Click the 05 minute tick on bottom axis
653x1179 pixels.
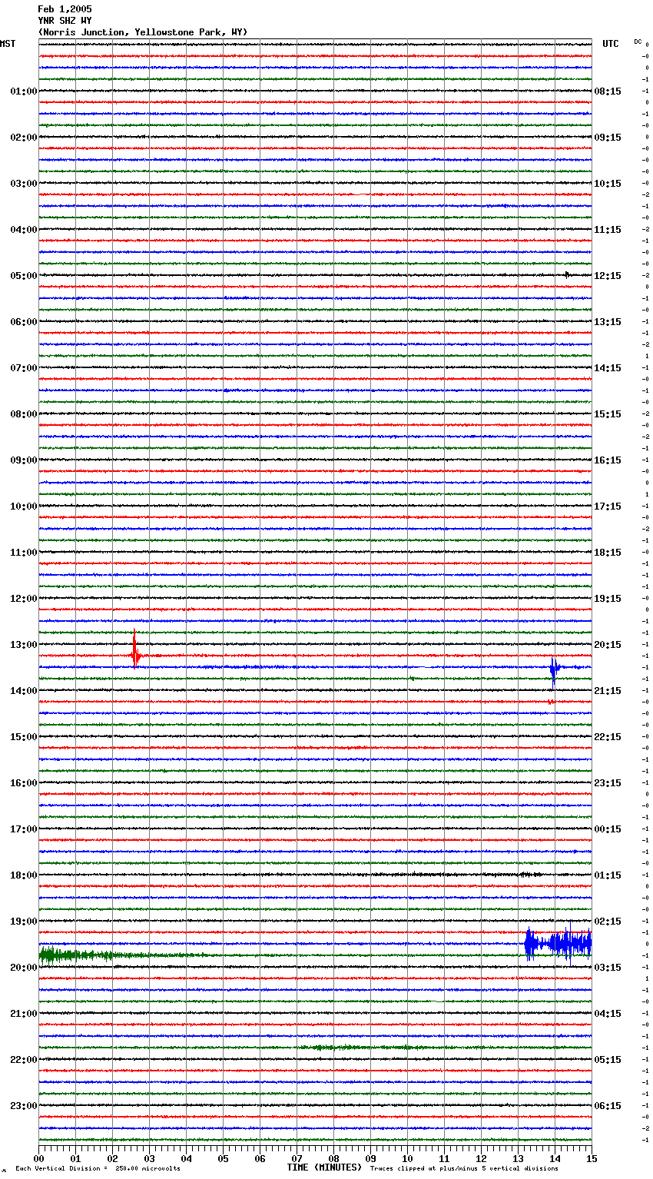click(223, 1158)
